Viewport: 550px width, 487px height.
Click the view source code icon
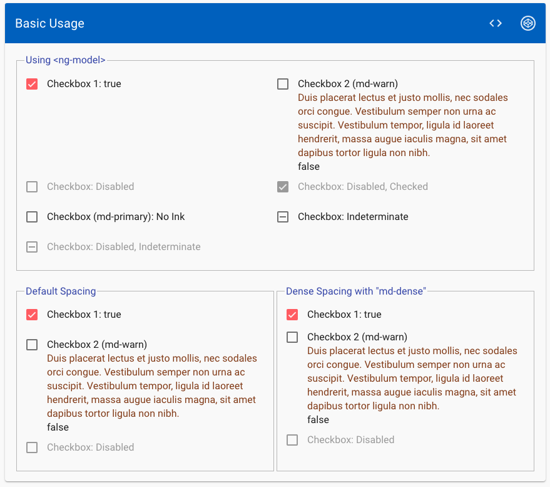coord(496,23)
